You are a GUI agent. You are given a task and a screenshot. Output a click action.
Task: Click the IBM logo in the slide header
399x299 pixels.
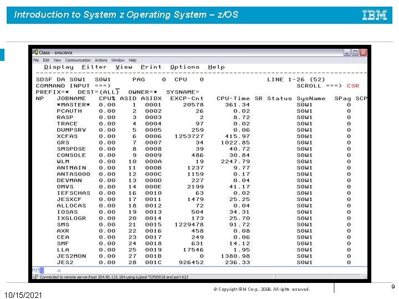pyautogui.click(x=375, y=15)
